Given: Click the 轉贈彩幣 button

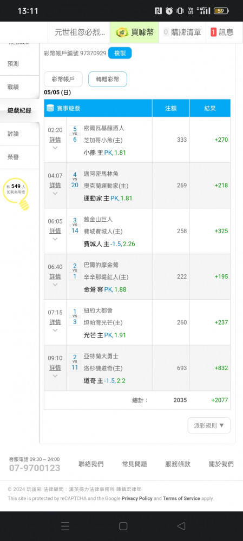Looking at the screenshot, I should pos(108,79).
